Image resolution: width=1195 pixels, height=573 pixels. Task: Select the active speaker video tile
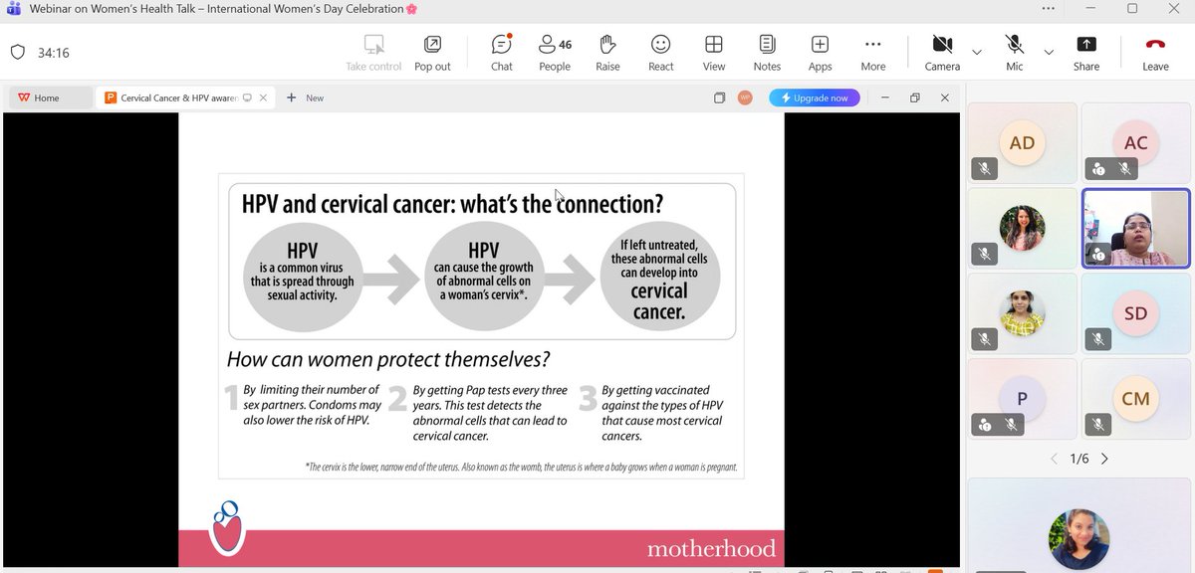click(1135, 229)
